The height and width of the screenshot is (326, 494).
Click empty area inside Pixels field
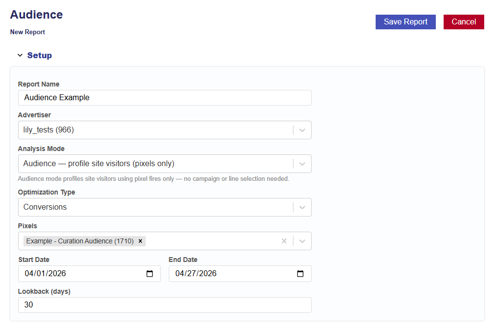click(x=210, y=241)
